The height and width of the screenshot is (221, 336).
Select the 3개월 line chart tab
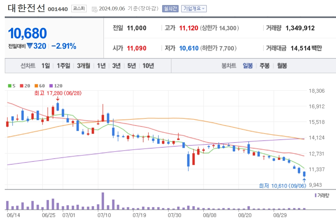pos(84,66)
